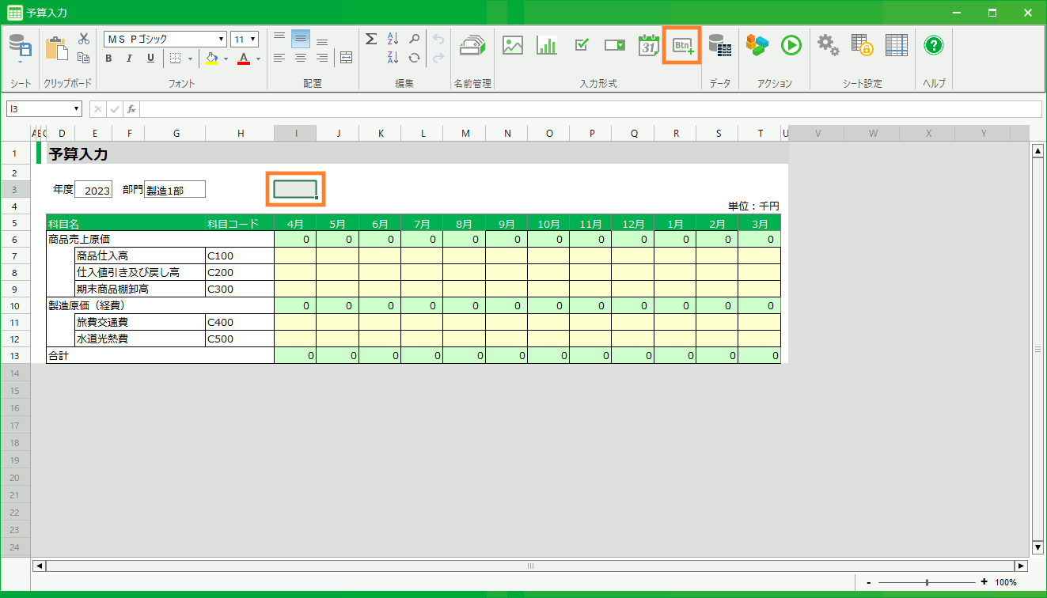Insert a chart from the toolbar

[x=546, y=45]
